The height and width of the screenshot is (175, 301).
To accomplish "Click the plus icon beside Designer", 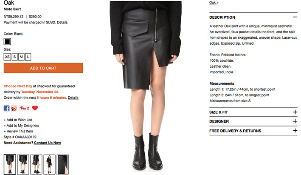I will point(295,121).
